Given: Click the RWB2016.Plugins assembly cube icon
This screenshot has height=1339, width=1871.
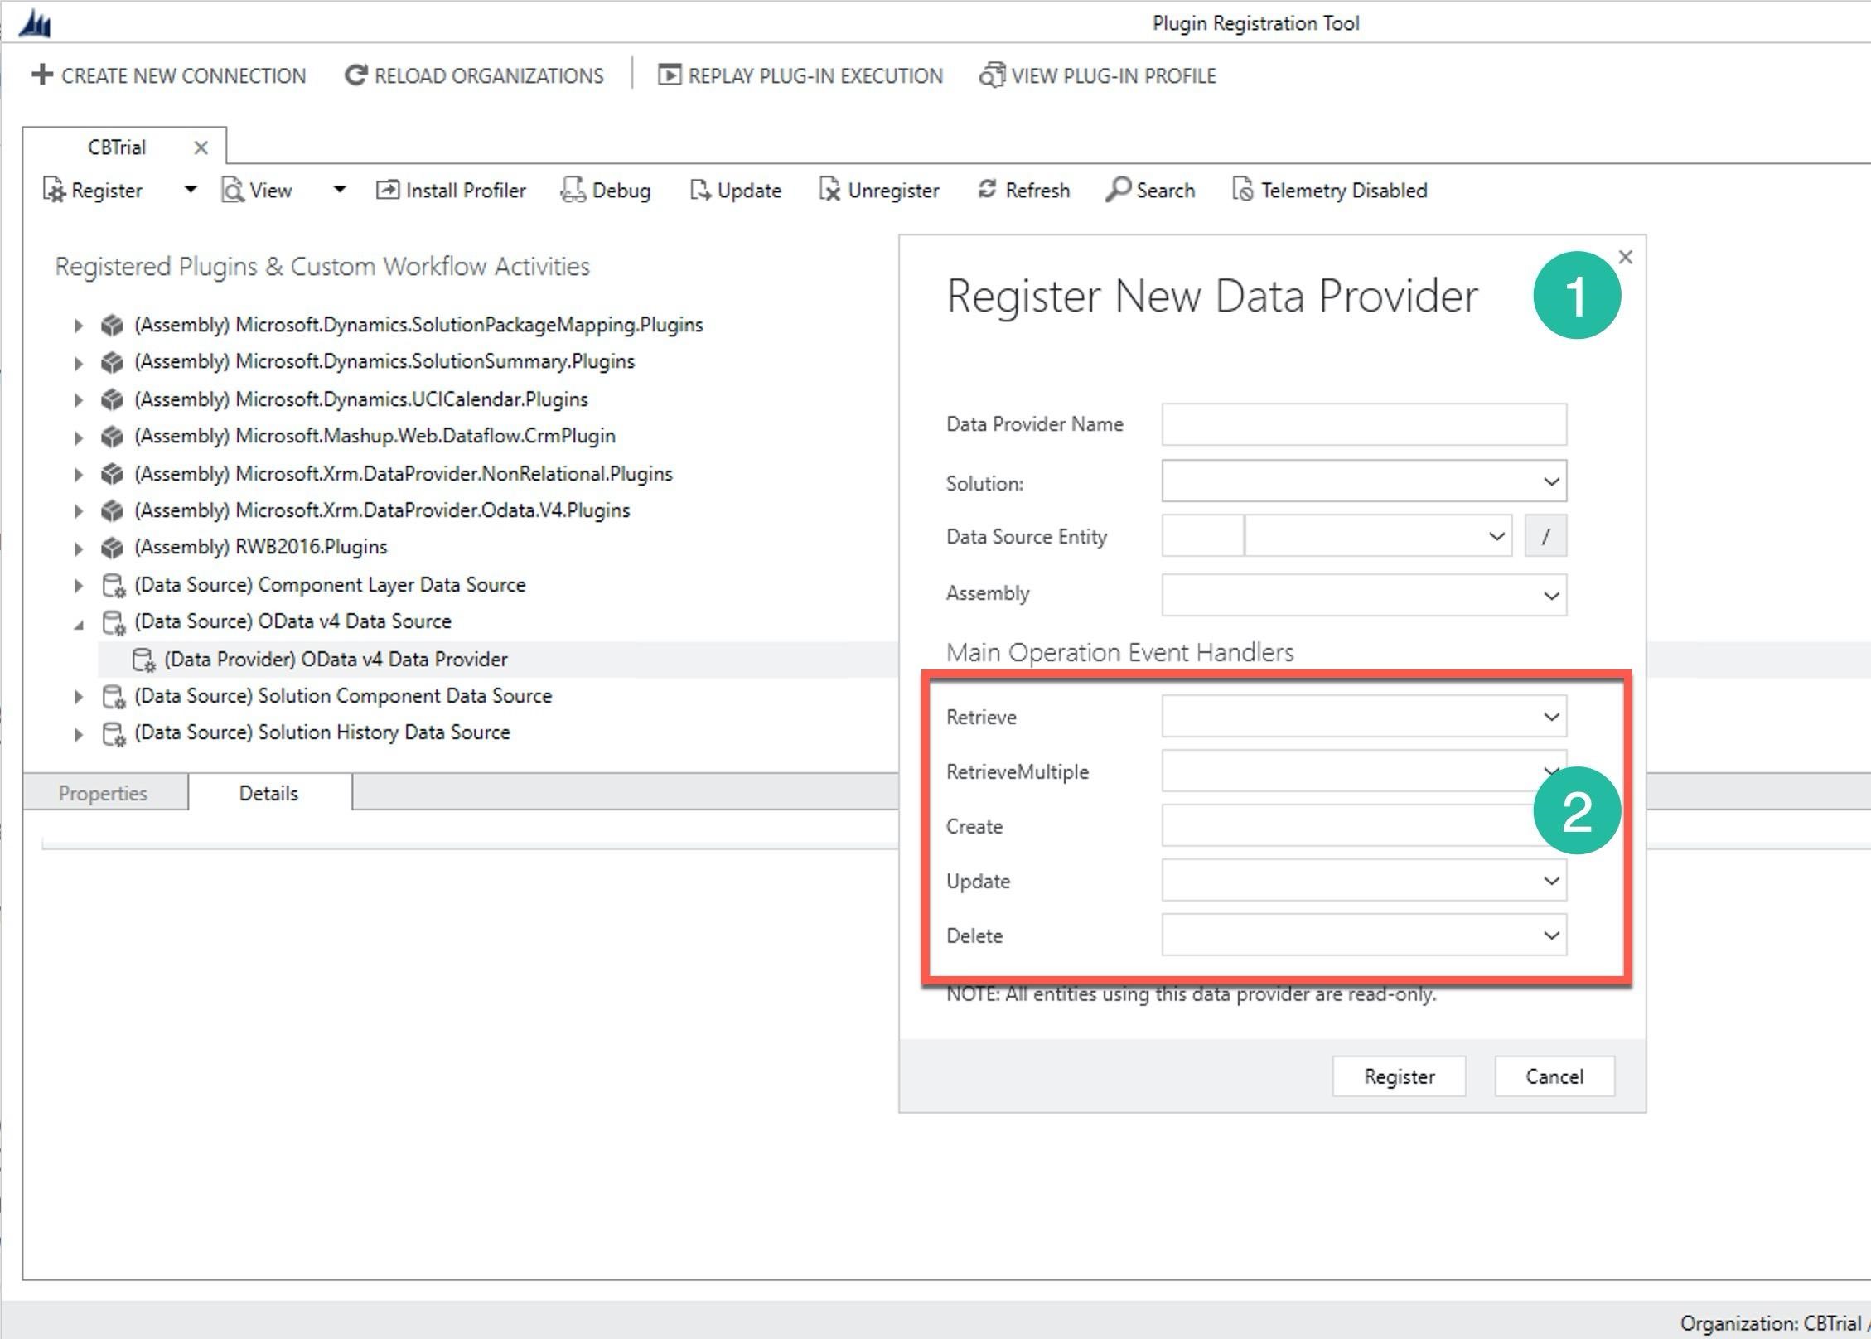Looking at the screenshot, I should click(112, 547).
